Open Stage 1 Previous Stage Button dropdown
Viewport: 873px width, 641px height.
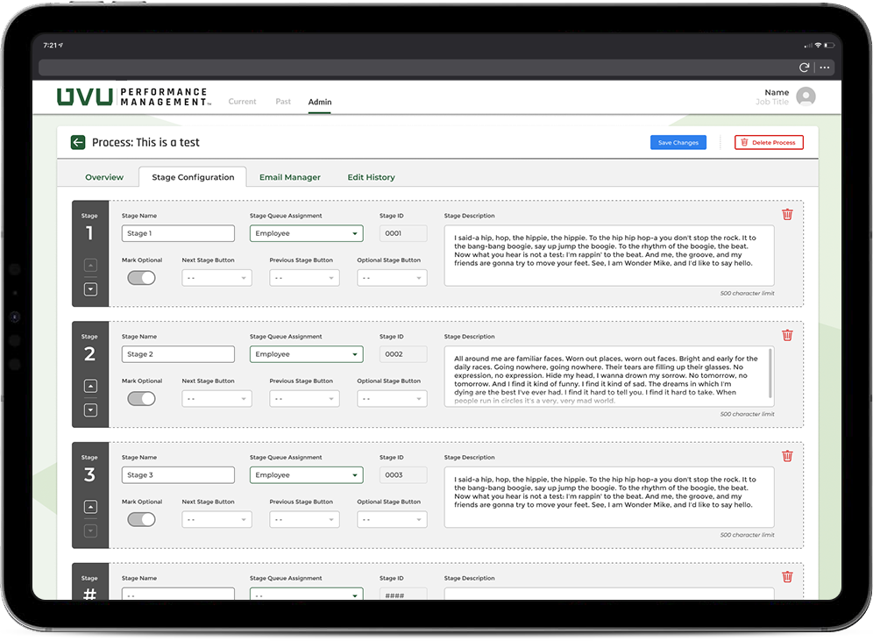[304, 278]
